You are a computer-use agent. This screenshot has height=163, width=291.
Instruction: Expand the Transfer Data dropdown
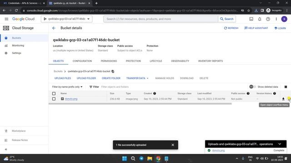pos(137,78)
